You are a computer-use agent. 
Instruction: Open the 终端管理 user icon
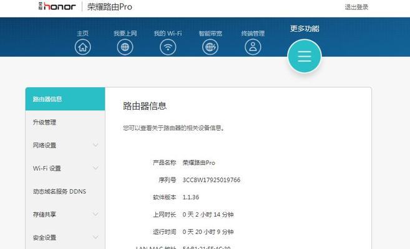253,47
